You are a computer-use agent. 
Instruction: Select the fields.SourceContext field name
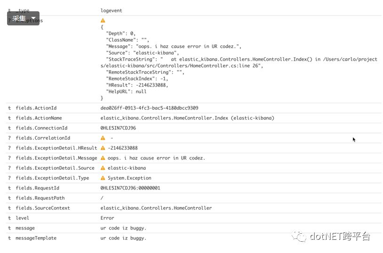click(43, 208)
